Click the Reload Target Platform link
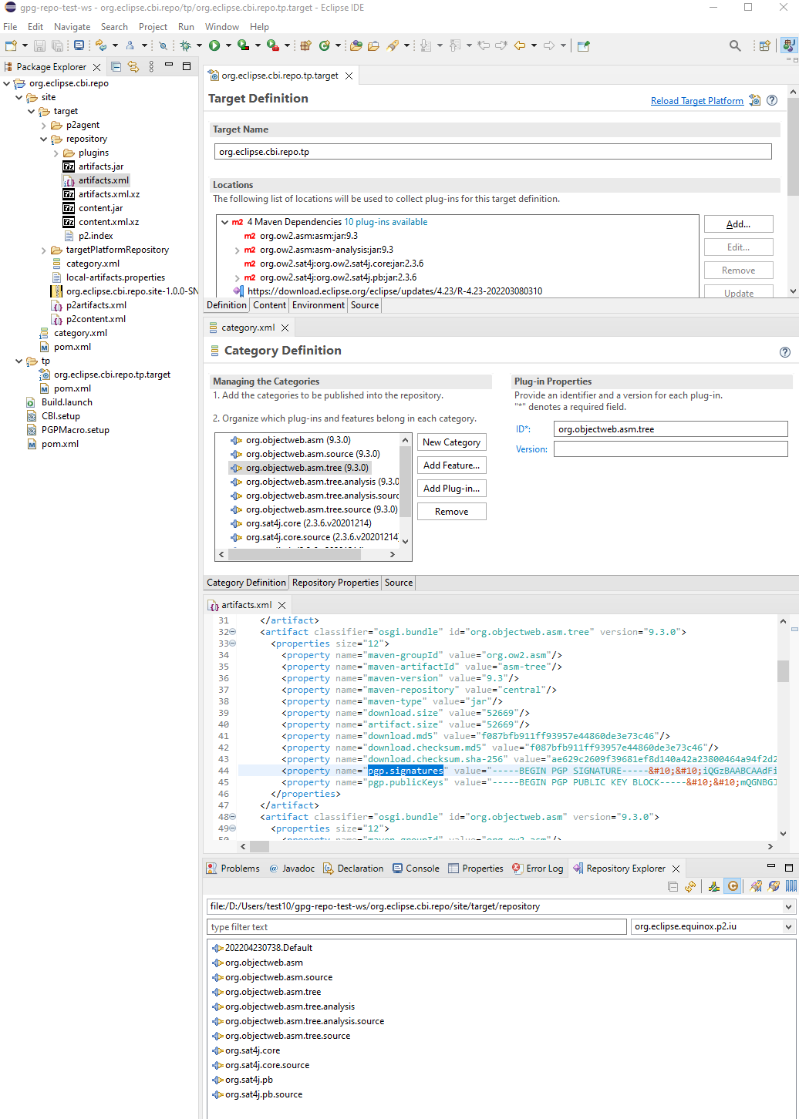Screen dimensions: 799x1119 [x=697, y=101]
